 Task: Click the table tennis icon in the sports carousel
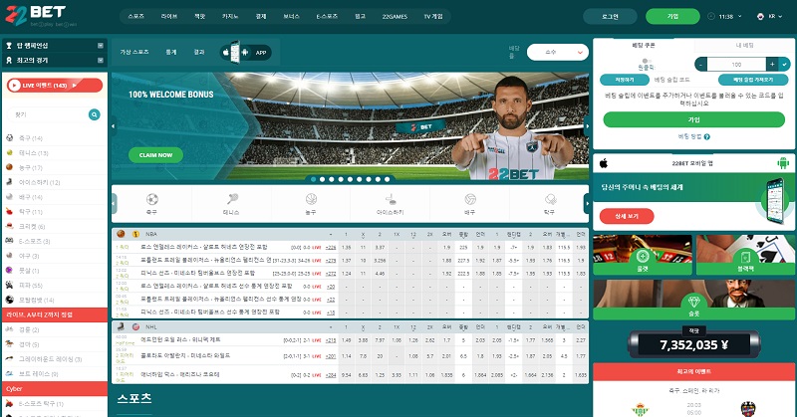[x=550, y=199]
